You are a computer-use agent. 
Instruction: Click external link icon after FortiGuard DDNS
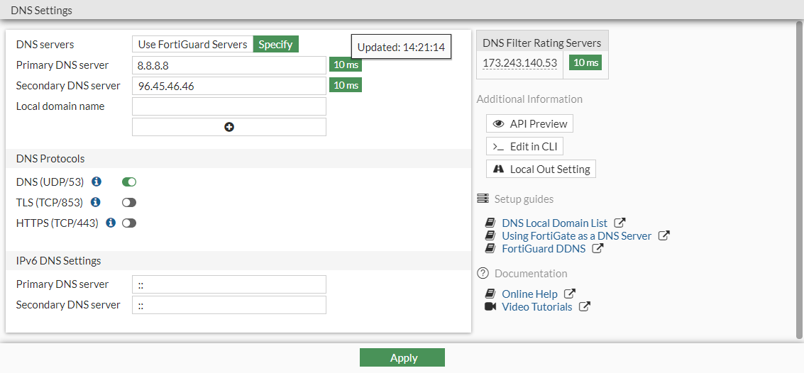point(598,248)
